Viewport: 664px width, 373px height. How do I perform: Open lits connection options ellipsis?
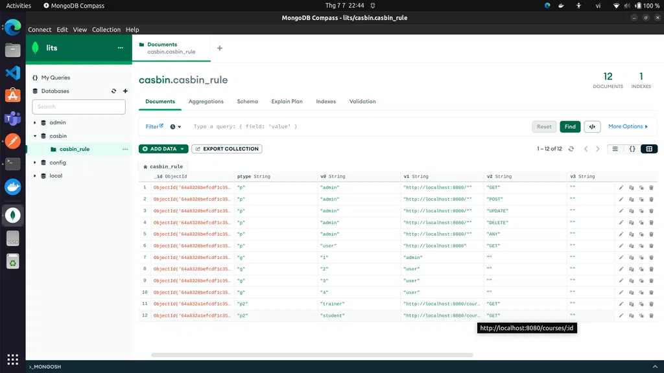[x=120, y=48]
